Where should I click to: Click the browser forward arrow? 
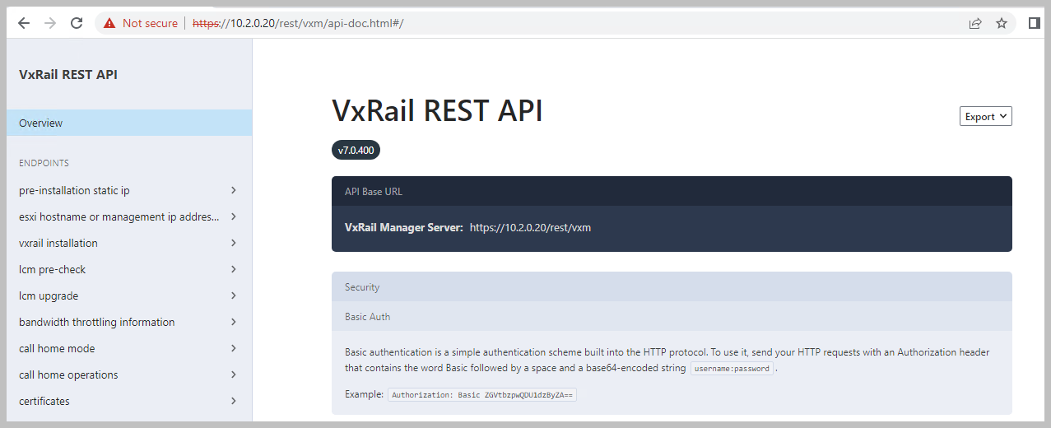click(50, 23)
